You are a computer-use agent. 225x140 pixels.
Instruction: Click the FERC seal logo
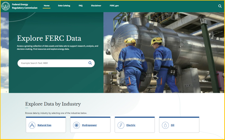(6, 6)
